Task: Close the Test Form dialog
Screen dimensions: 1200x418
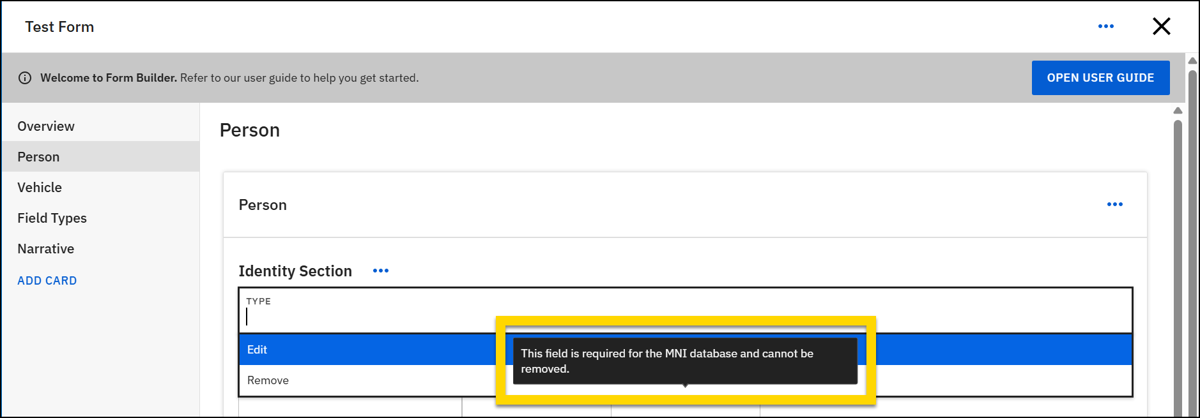Action: 1161,26
